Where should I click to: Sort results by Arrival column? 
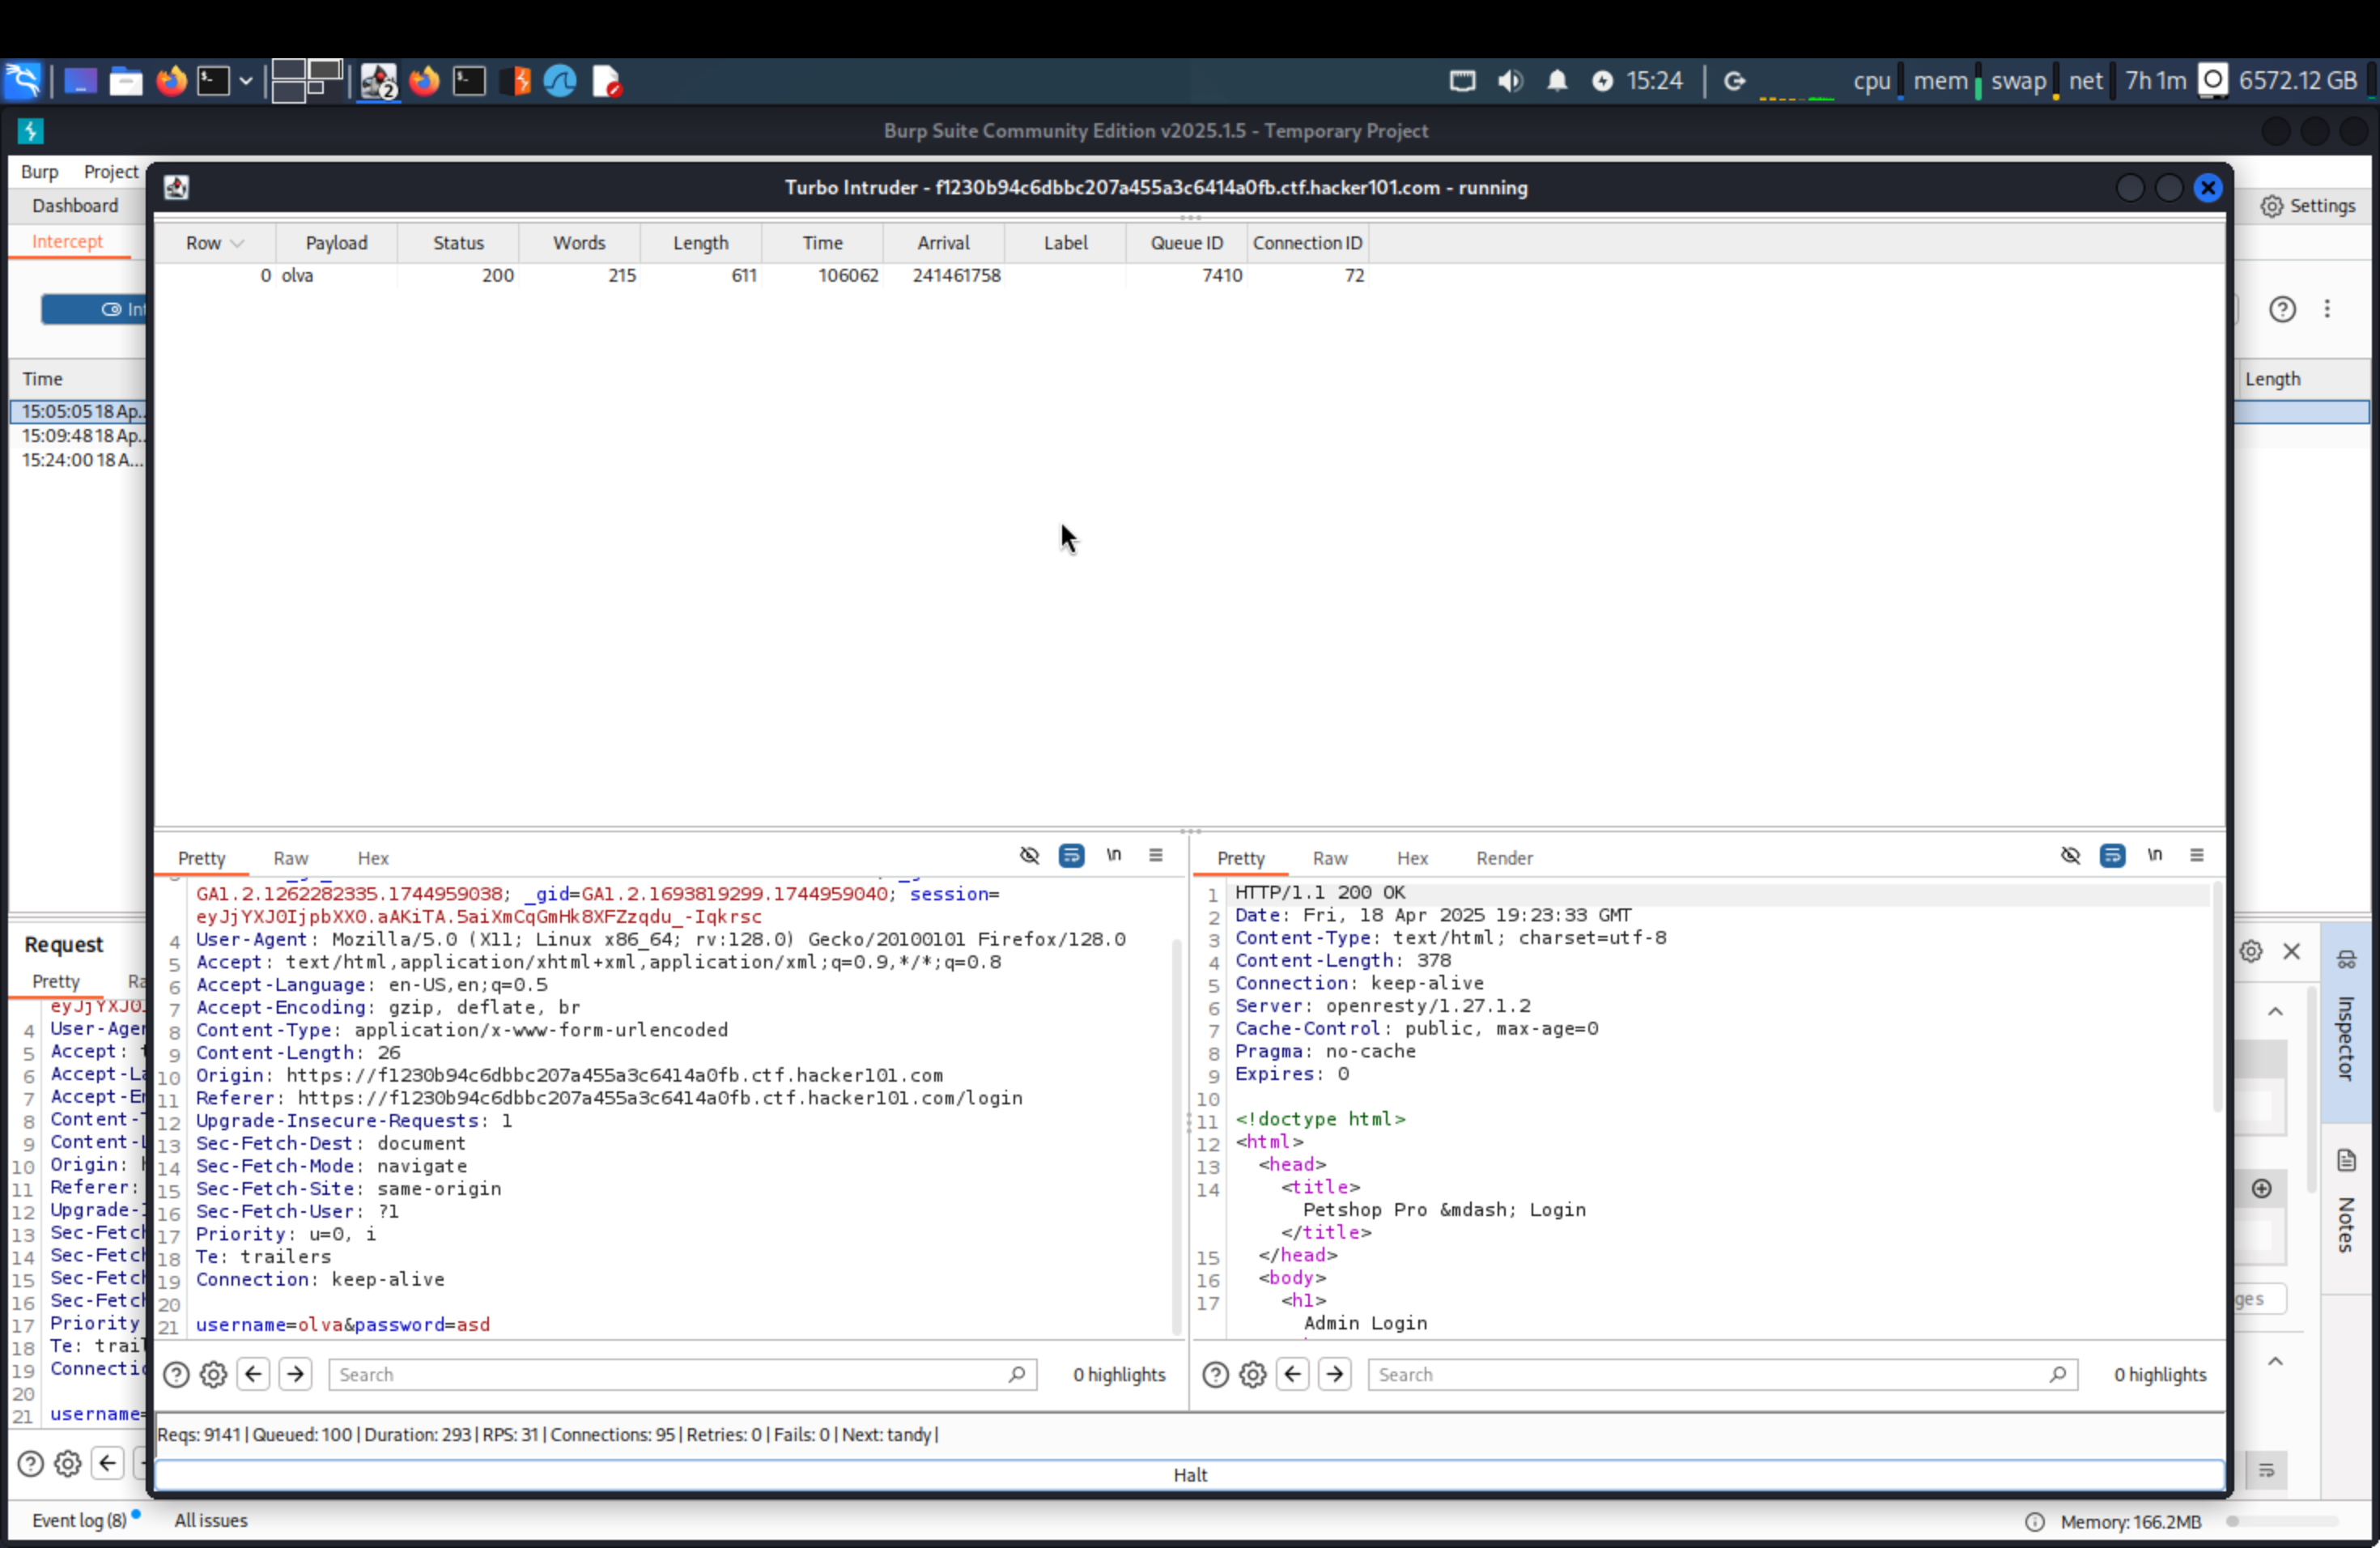tap(944, 243)
